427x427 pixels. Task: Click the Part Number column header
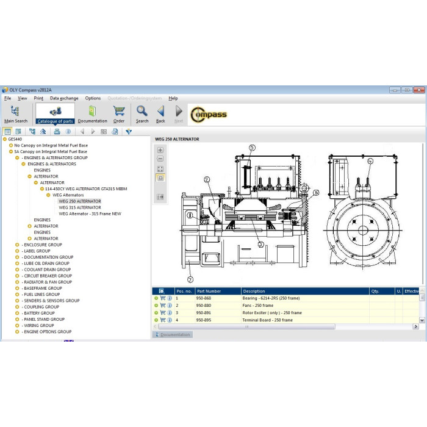coord(218,291)
